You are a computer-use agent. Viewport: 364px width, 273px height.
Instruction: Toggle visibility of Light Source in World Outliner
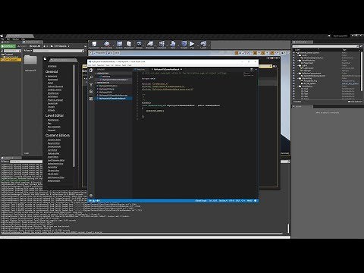pos(293,68)
